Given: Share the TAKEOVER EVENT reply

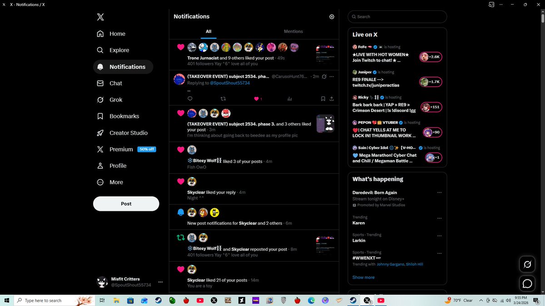Looking at the screenshot, I should pos(332,99).
